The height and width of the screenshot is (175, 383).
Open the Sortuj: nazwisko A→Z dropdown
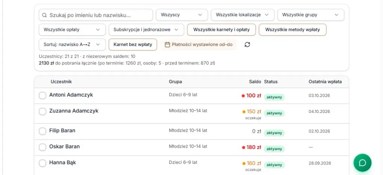tap(72, 44)
